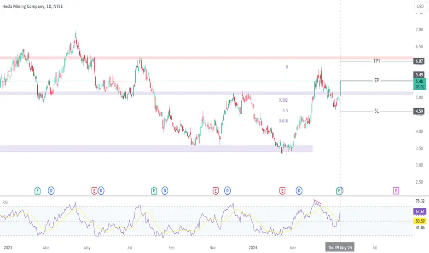
Task: Click the Sep label on the time axis
Action: click(x=171, y=247)
